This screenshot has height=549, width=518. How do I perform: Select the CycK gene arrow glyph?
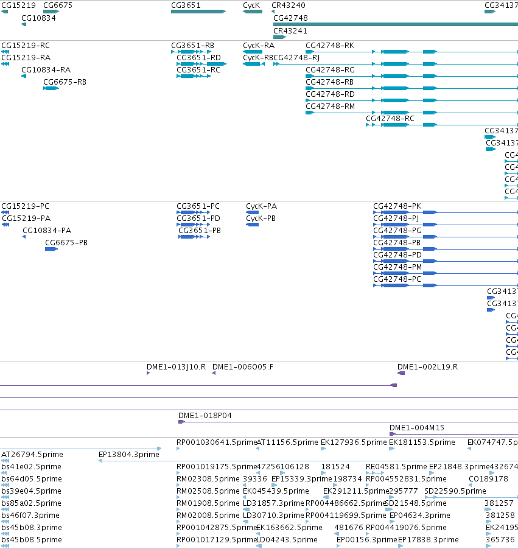click(x=253, y=12)
